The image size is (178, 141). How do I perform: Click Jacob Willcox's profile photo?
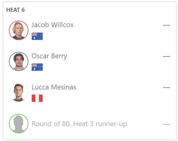pos(19,30)
